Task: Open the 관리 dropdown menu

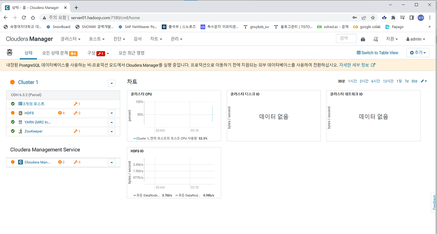Action: coord(177,39)
